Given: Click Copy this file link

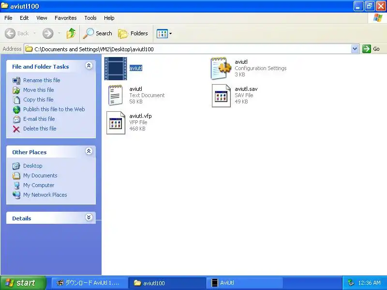Looking at the screenshot, I should click(38, 100).
